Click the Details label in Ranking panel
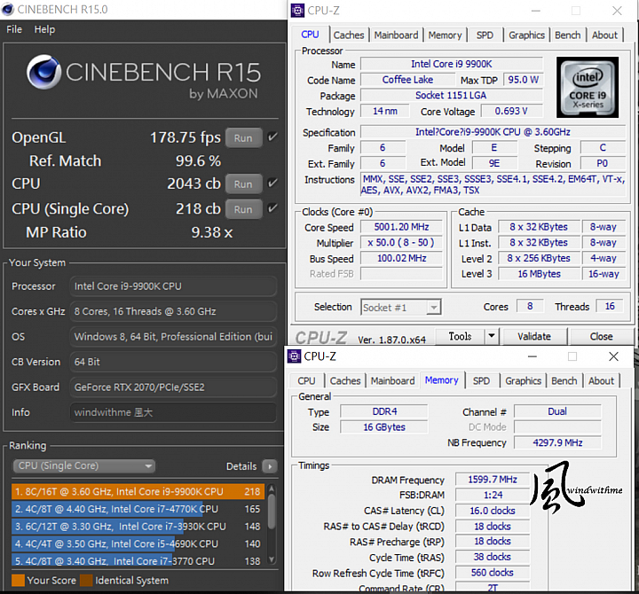The width and height of the screenshot is (639, 594). pos(241,466)
